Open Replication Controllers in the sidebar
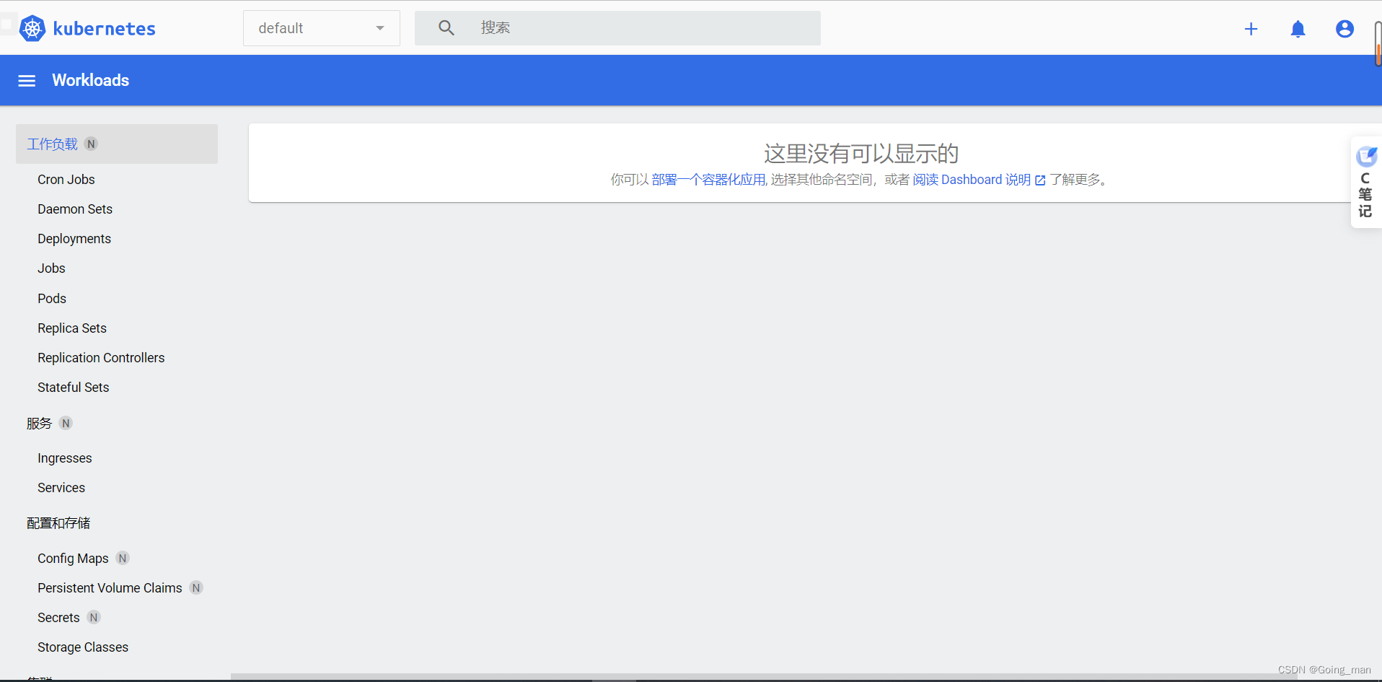The image size is (1382, 682). pyautogui.click(x=101, y=358)
